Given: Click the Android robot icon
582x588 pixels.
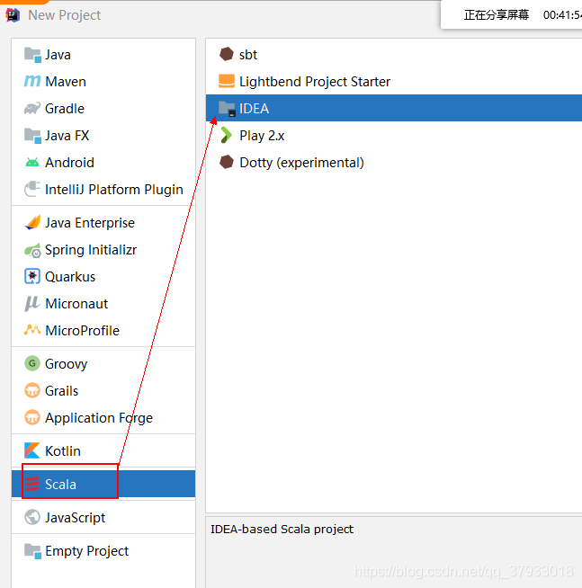Looking at the screenshot, I should coord(32,163).
